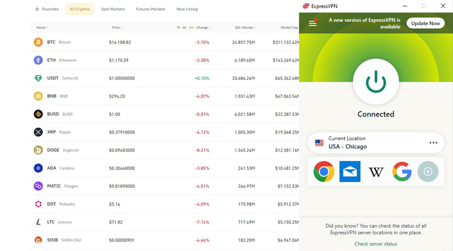Click the ETH ticker name
The width and height of the screenshot is (453, 251).
[51, 60]
